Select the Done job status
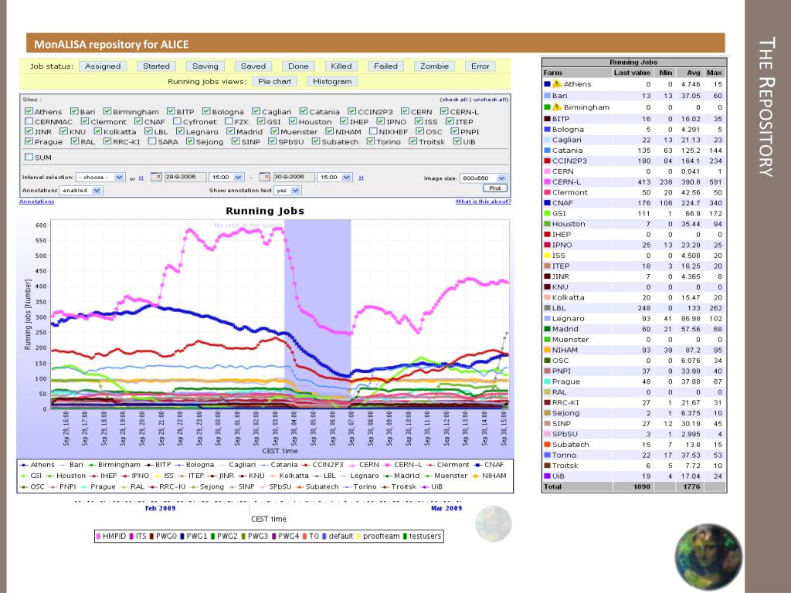This screenshot has width=791, height=593. pos(298,66)
